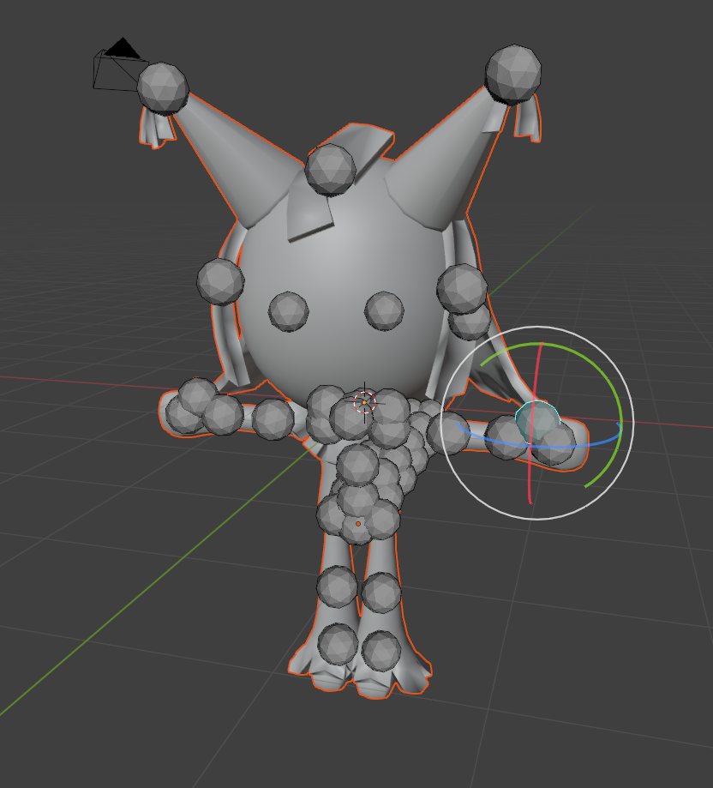Select the left knee sphere

[x=338, y=586]
